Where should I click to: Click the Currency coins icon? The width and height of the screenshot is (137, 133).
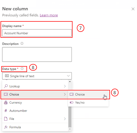pos(6,102)
